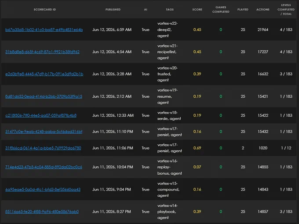Click score 0.39 in vortex-v20-trusted row

197,74
